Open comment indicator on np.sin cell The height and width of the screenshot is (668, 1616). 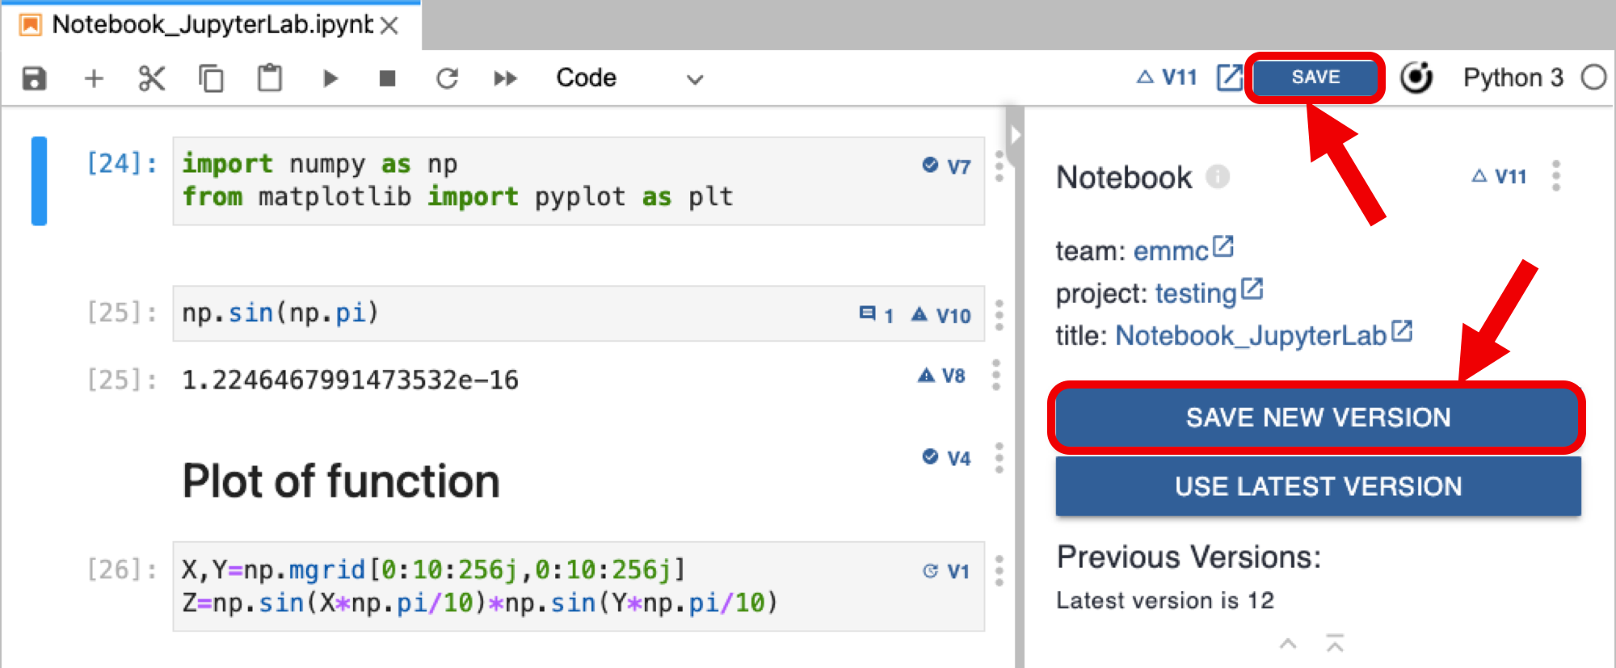(876, 314)
